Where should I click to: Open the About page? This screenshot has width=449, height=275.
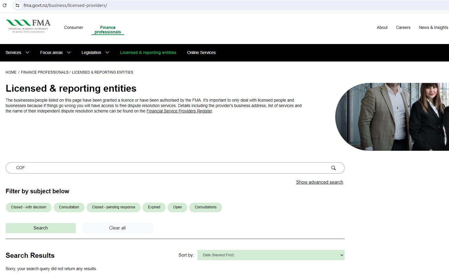click(x=382, y=27)
